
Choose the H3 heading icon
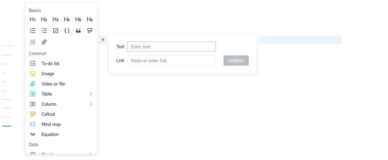coord(55,19)
